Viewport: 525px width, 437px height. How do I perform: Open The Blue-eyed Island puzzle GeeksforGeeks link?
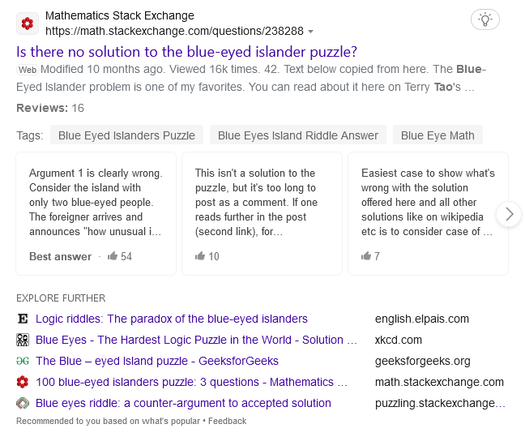coord(157,361)
